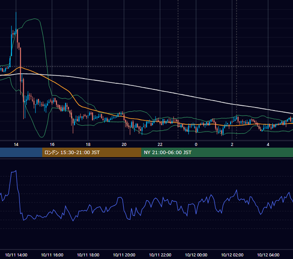Click the 10/12 02:00 time label
This screenshot has height=259, width=293.
coord(232,255)
